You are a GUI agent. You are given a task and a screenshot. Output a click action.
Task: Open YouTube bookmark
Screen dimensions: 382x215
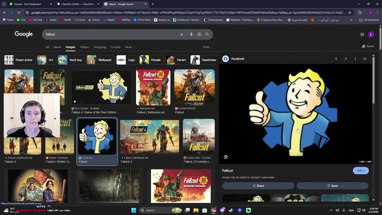[x=35, y=20]
